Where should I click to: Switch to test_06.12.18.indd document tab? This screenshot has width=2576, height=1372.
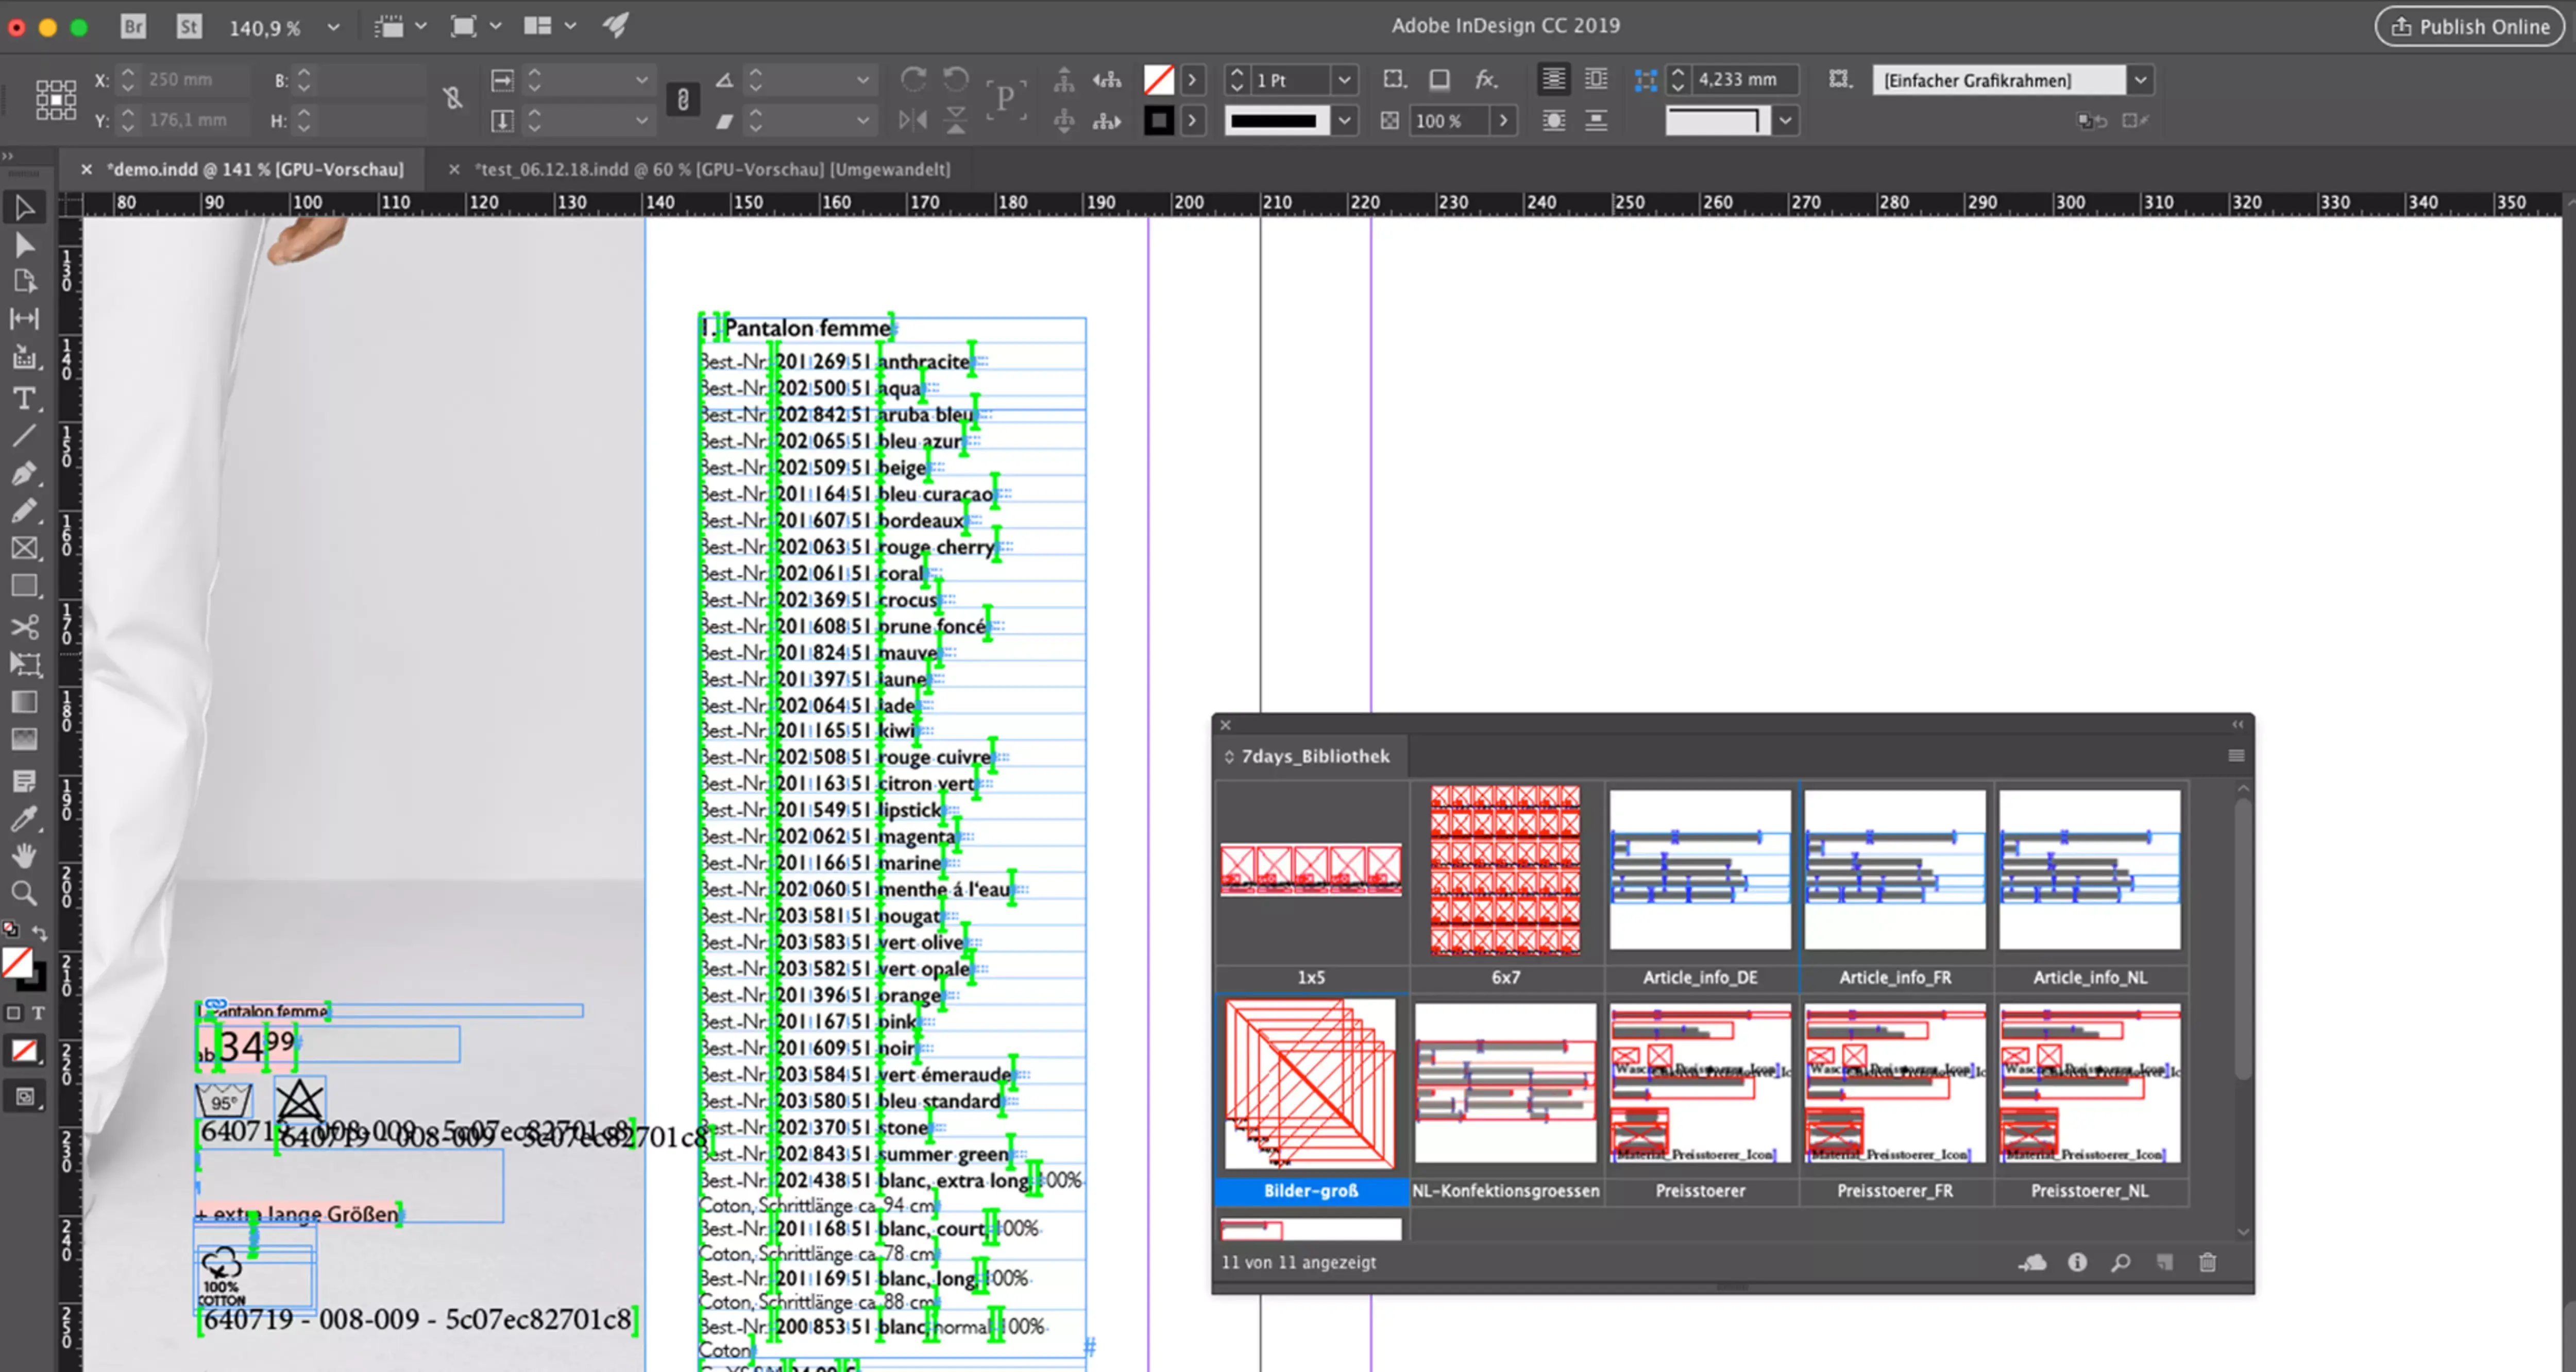click(712, 169)
